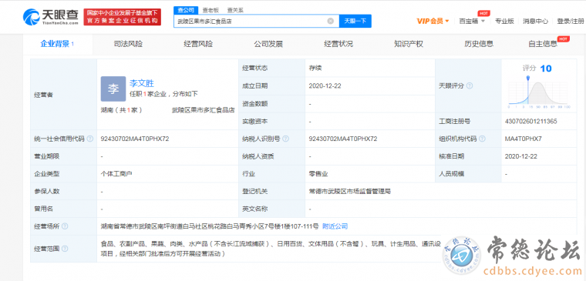Viewport: 586px width, 281px height.
Task: Click the 存续 business status value
Action: tap(315, 69)
